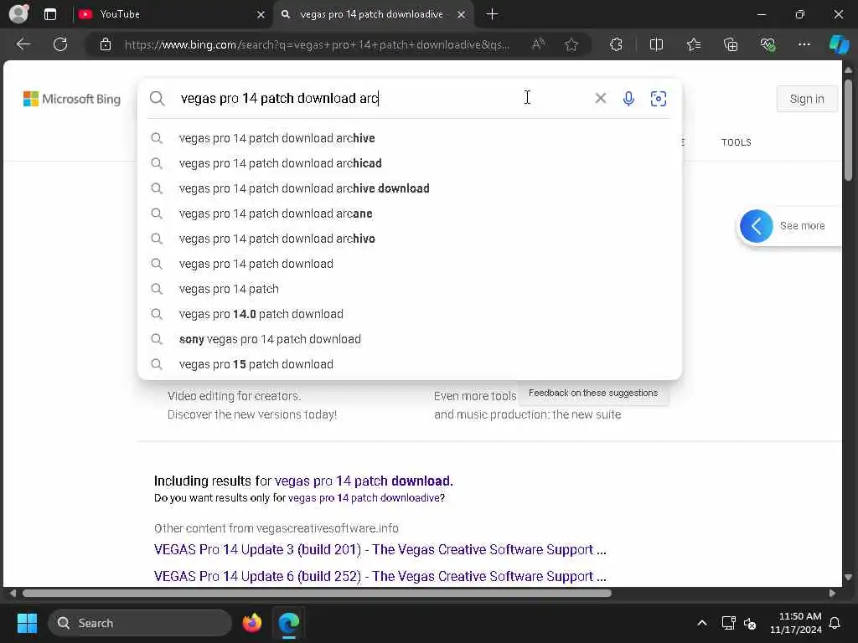Image resolution: width=858 pixels, height=643 pixels.
Task: Click the Edge profile avatar icon
Action: (18, 13)
